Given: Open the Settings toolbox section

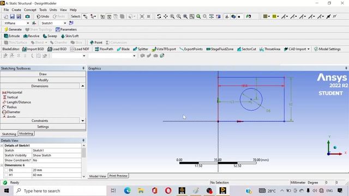Looking at the screenshot, I should pos(43,127).
